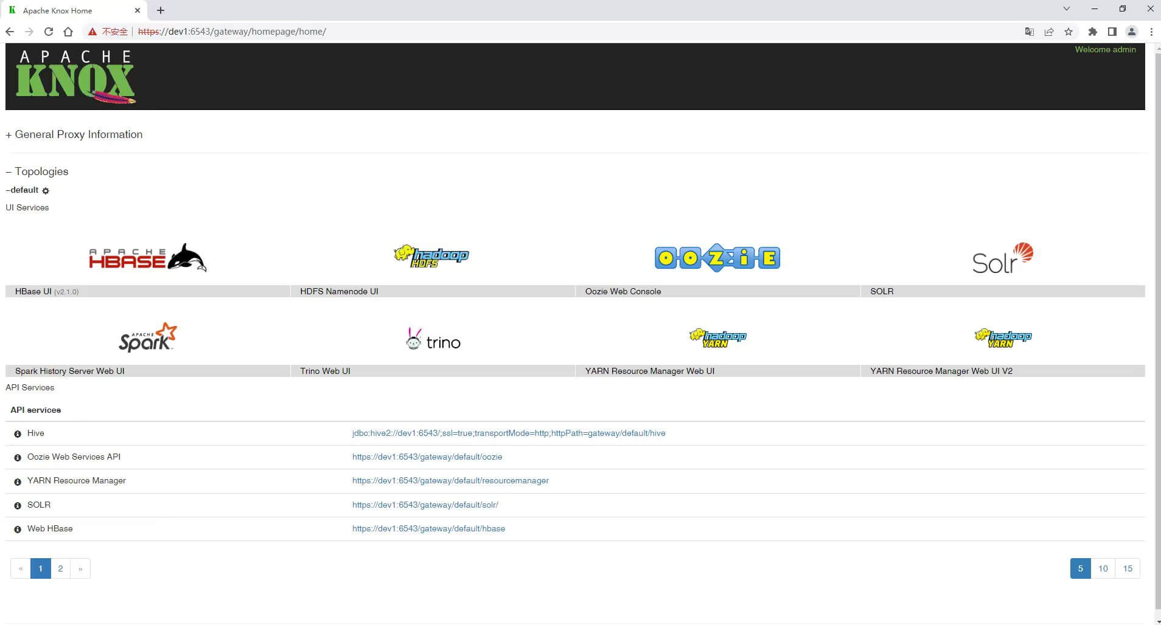Bookmark this page with star icon
Screen dimensions: 1161x625
[1069, 32]
